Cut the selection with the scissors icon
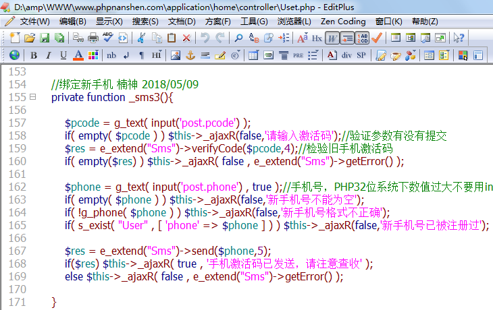This screenshot has height=310, width=493. 141,38
